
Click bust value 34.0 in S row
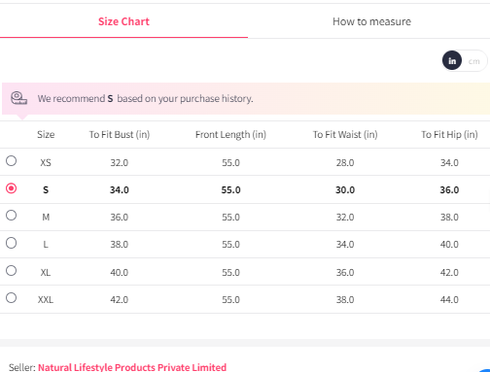[120, 189]
